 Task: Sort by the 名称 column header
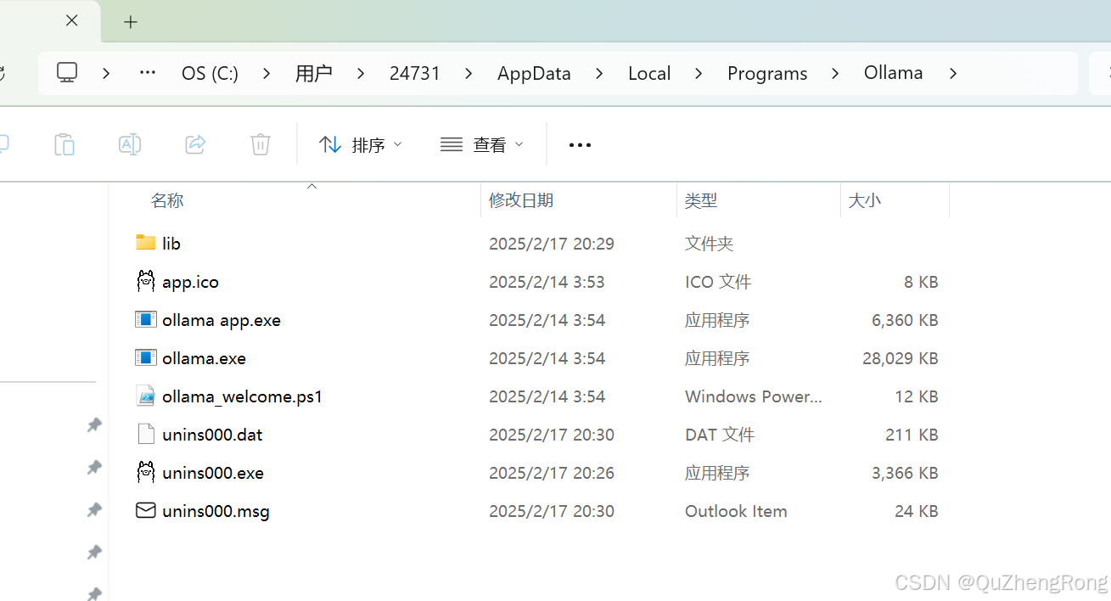(x=167, y=200)
